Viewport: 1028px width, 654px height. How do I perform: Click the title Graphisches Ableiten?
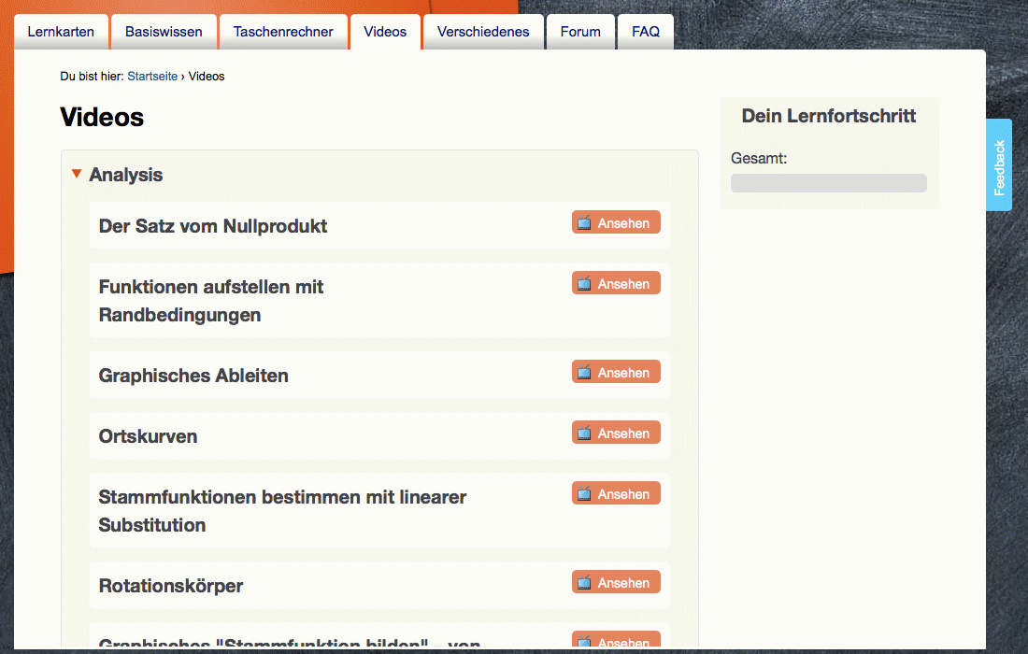point(193,376)
